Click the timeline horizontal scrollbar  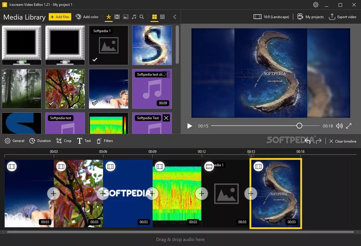coord(181,232)
